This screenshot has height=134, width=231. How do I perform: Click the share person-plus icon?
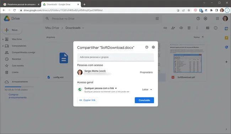point(173,28)
